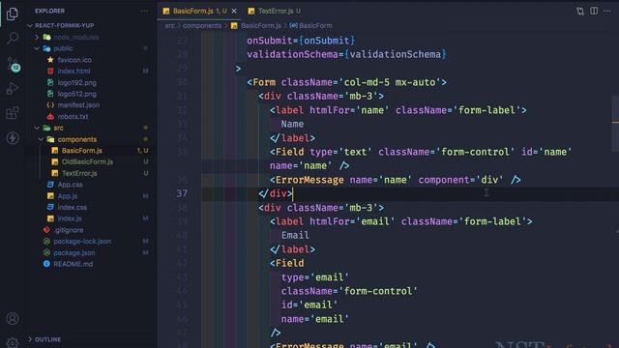Screen dimensions: 619x348
Task: Select BasicForm.js in the file tree
Action: pyautogui.click(x=81, y=151)
